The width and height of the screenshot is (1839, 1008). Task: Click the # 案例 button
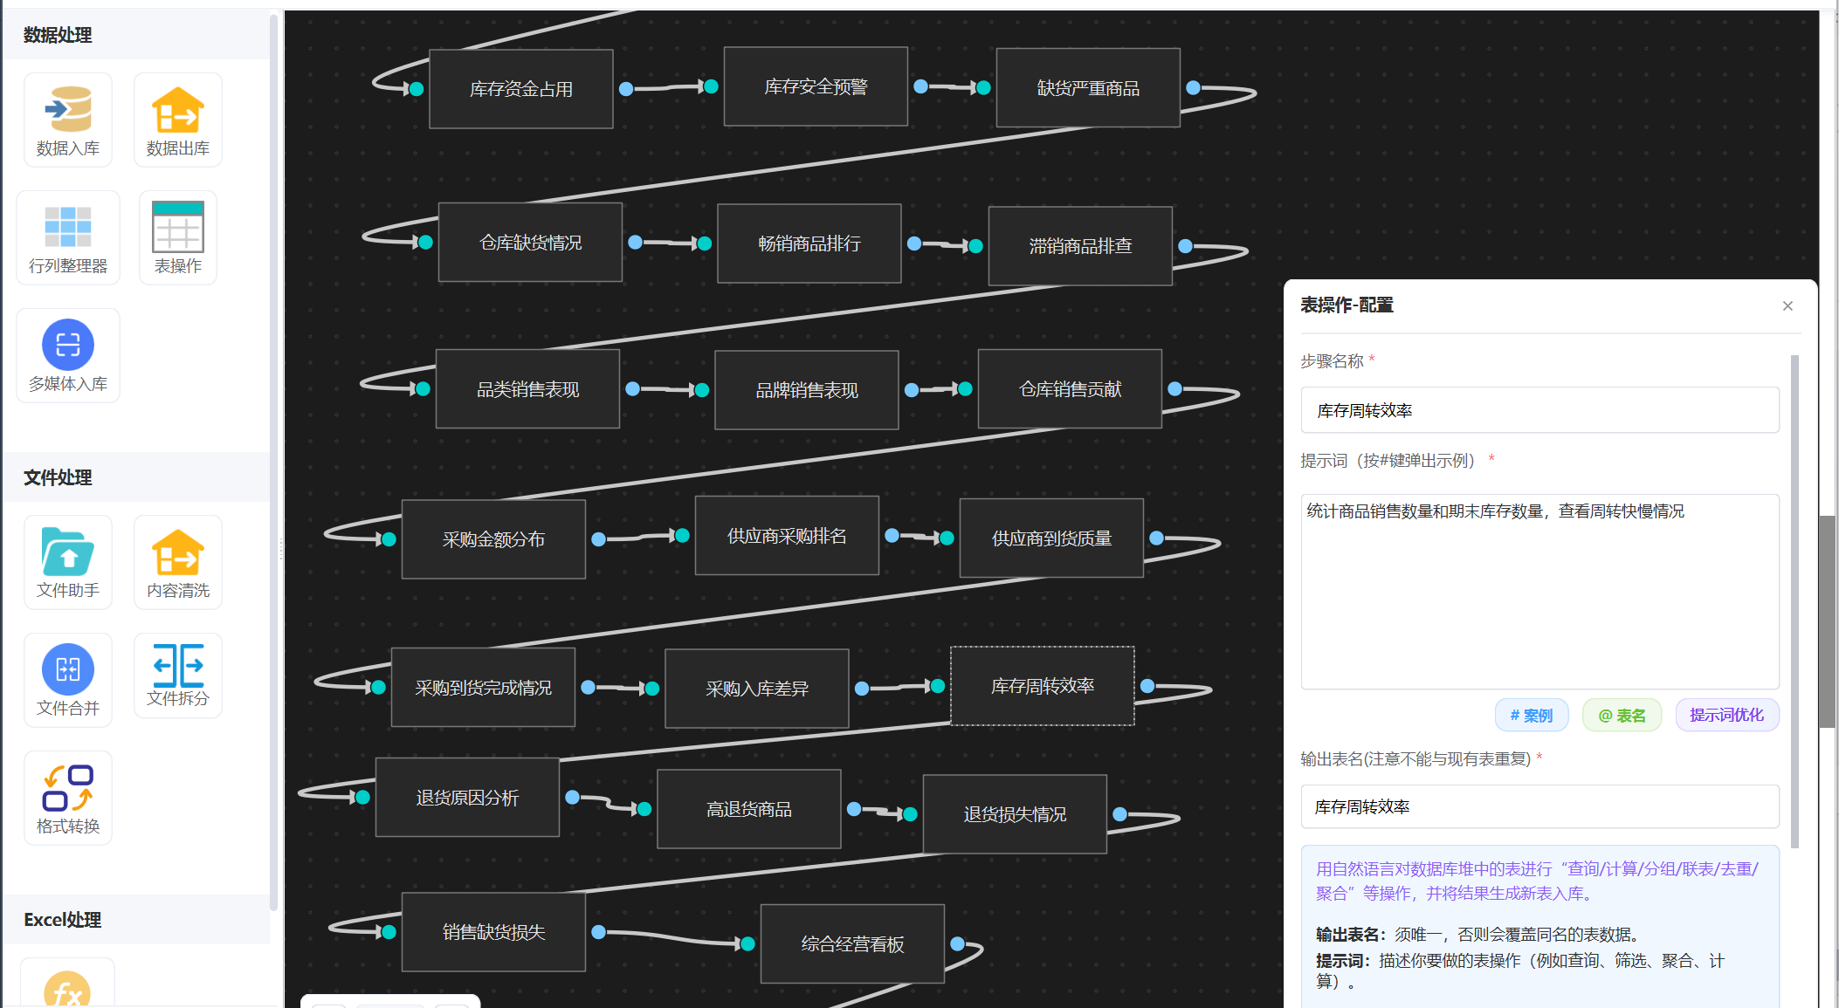coord(1532,716)
